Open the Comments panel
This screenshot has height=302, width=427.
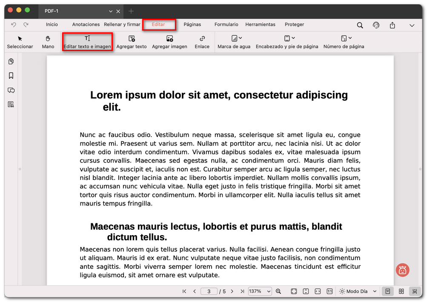pos(11,90)
